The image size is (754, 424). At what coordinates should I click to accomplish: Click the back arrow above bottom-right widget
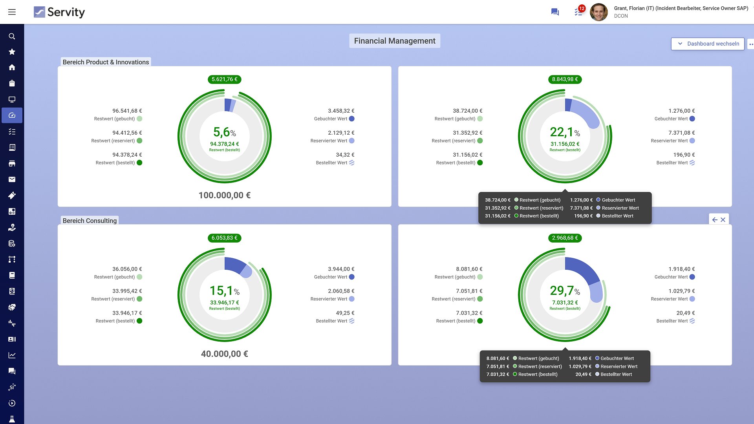click(715, 220)
